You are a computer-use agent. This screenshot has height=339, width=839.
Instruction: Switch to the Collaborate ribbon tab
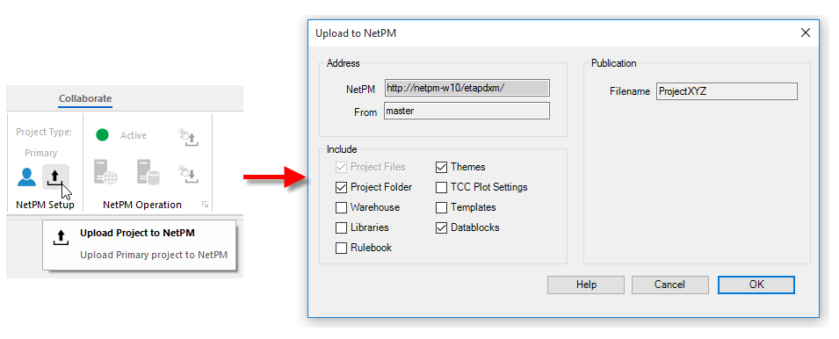click(85, 98)
